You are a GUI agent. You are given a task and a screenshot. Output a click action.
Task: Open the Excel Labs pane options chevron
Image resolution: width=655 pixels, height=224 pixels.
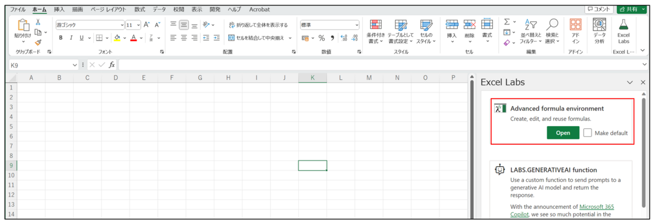click(630, 82)
